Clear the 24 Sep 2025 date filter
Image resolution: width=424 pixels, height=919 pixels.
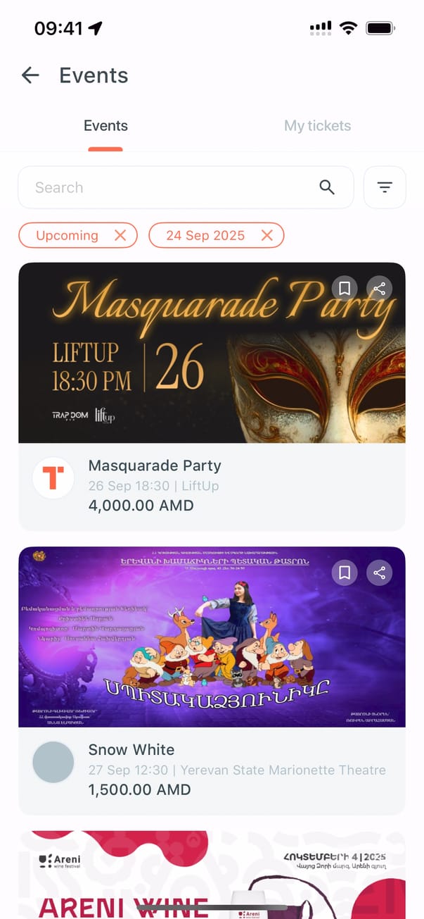267,235
